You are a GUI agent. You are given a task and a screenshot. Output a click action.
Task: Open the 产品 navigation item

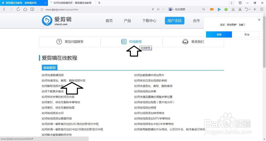[127, 21]
